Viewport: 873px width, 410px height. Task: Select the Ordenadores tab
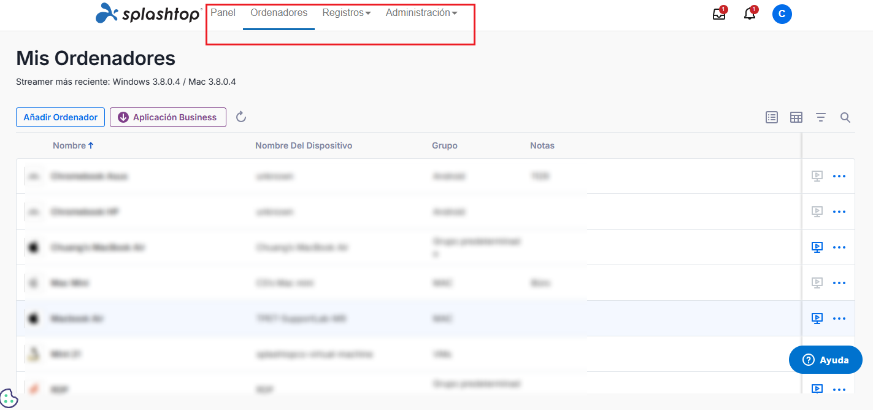pyautogui.click(x=279, y=13)
